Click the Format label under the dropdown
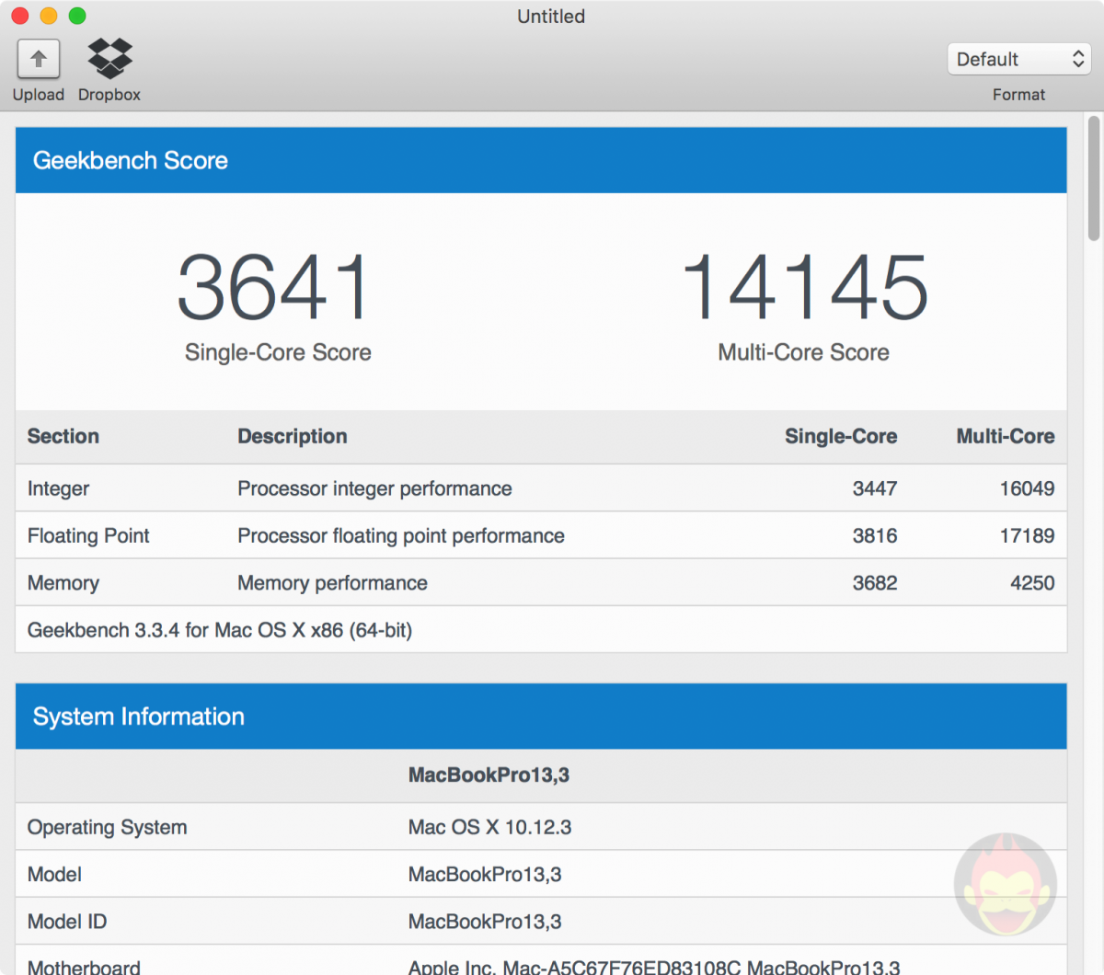Image resolution: width=1104 pixels, height=975 pixels. click(x=1018, y=94)
